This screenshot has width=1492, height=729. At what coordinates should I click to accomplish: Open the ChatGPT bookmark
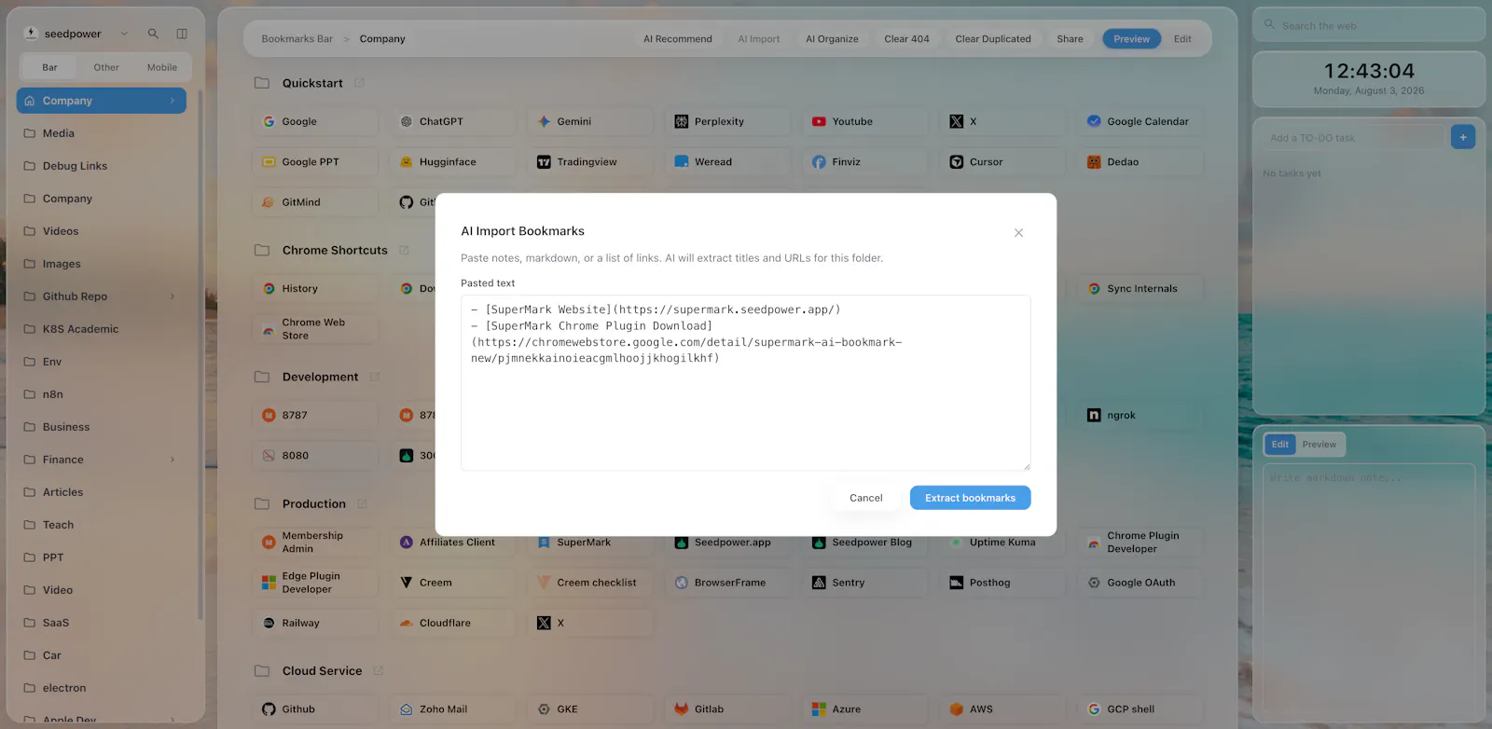(x=452, y=121)
